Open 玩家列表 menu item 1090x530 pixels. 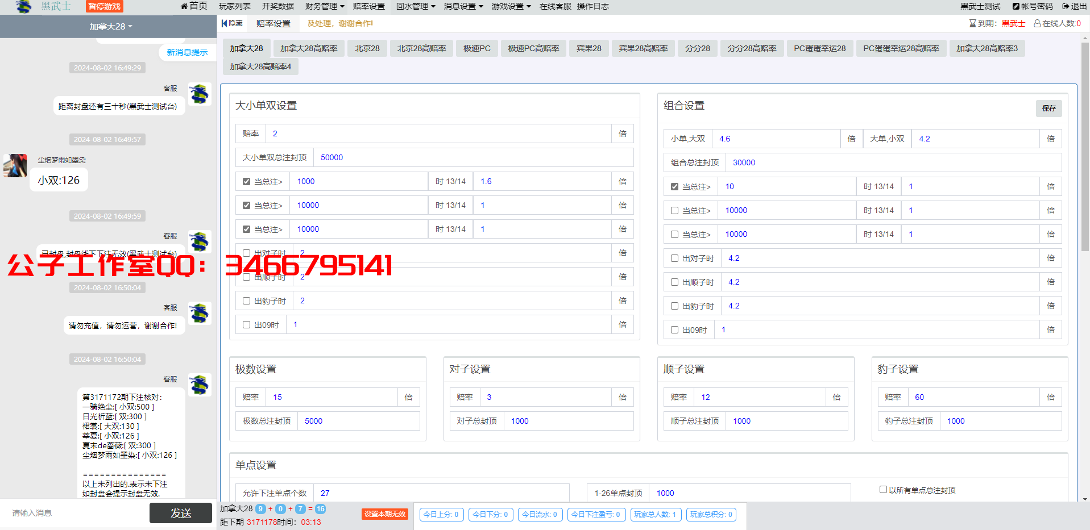pos(235,6)
